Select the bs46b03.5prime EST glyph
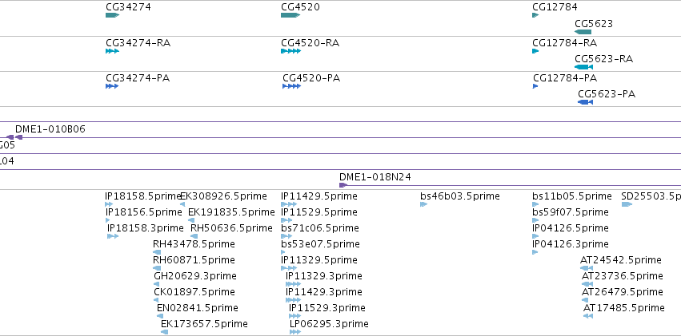Image resolution: width=681 pixels, height=336 pixels. 423,204
